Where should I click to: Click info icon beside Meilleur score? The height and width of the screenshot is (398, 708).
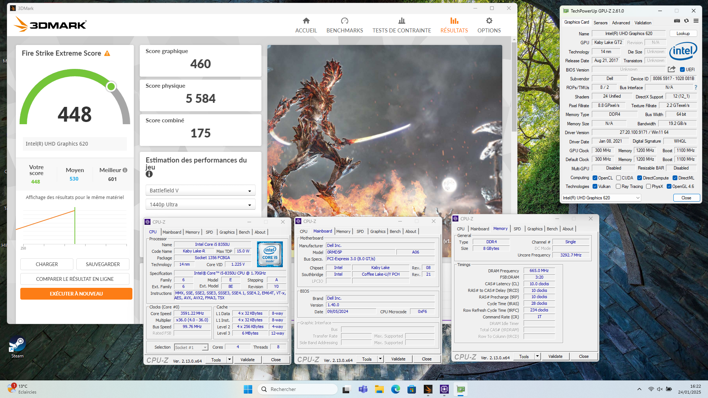pos(125,170)
